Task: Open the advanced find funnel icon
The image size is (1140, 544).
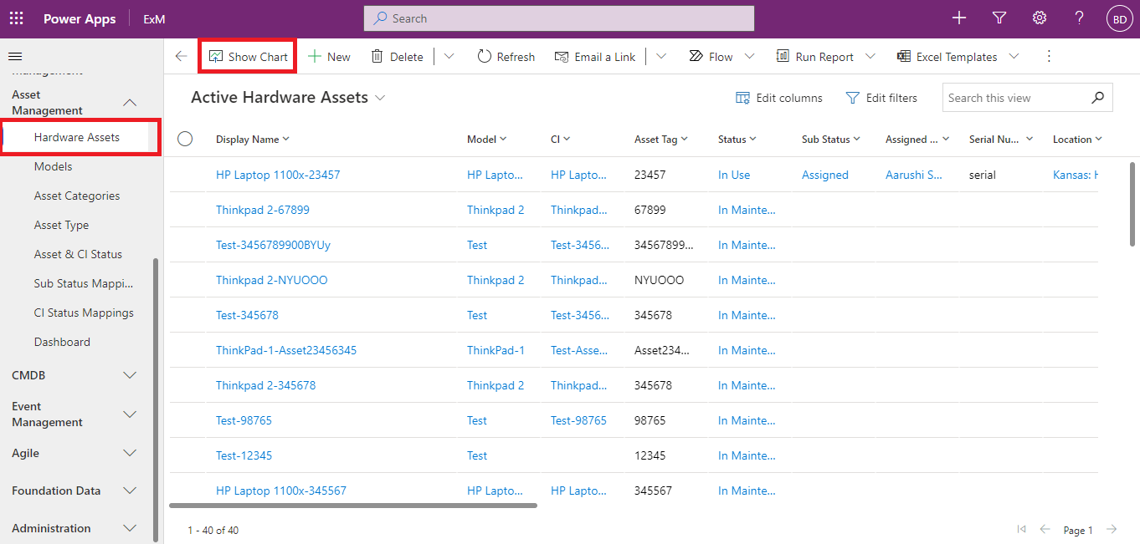Action: 999,18
